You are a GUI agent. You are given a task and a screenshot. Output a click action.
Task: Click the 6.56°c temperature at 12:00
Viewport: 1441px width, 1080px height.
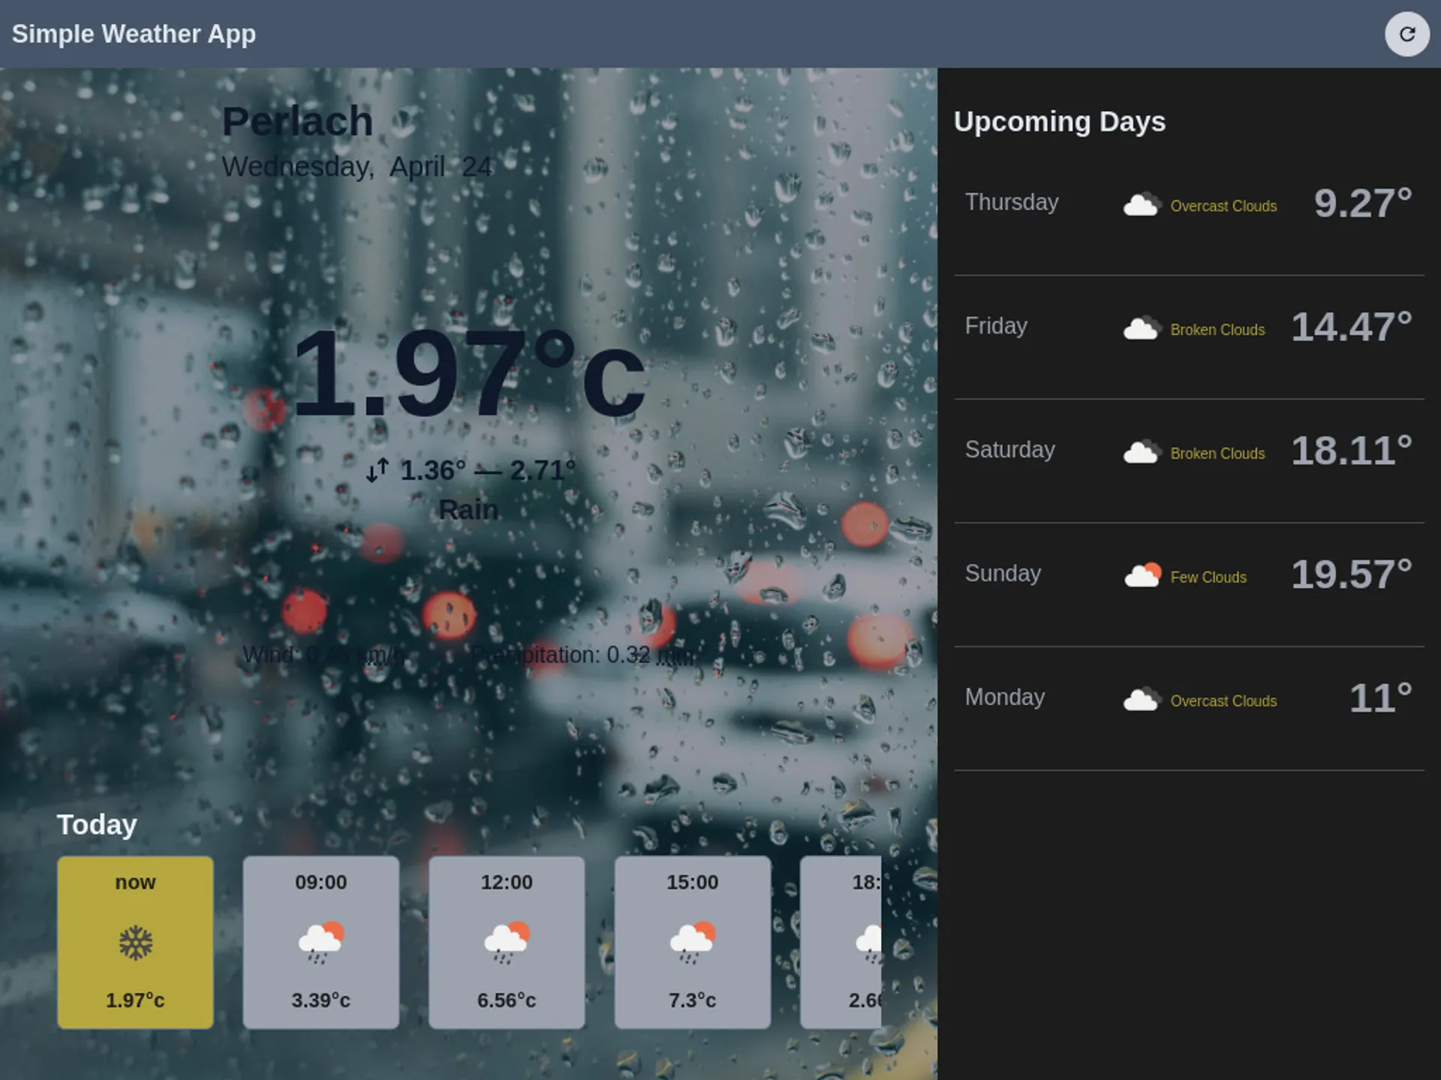(507, 1000)
